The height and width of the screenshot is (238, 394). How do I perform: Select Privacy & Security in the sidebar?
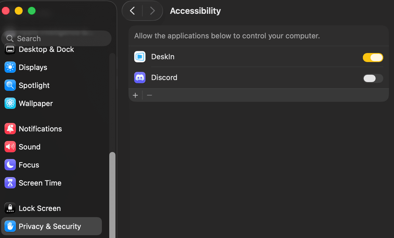50,226
